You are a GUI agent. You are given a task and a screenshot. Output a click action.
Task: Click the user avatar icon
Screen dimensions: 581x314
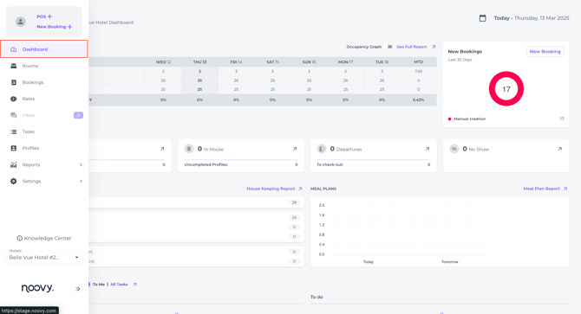21,22
